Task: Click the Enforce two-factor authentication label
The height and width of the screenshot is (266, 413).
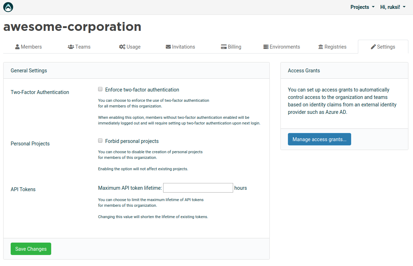Action: (142, 90)
